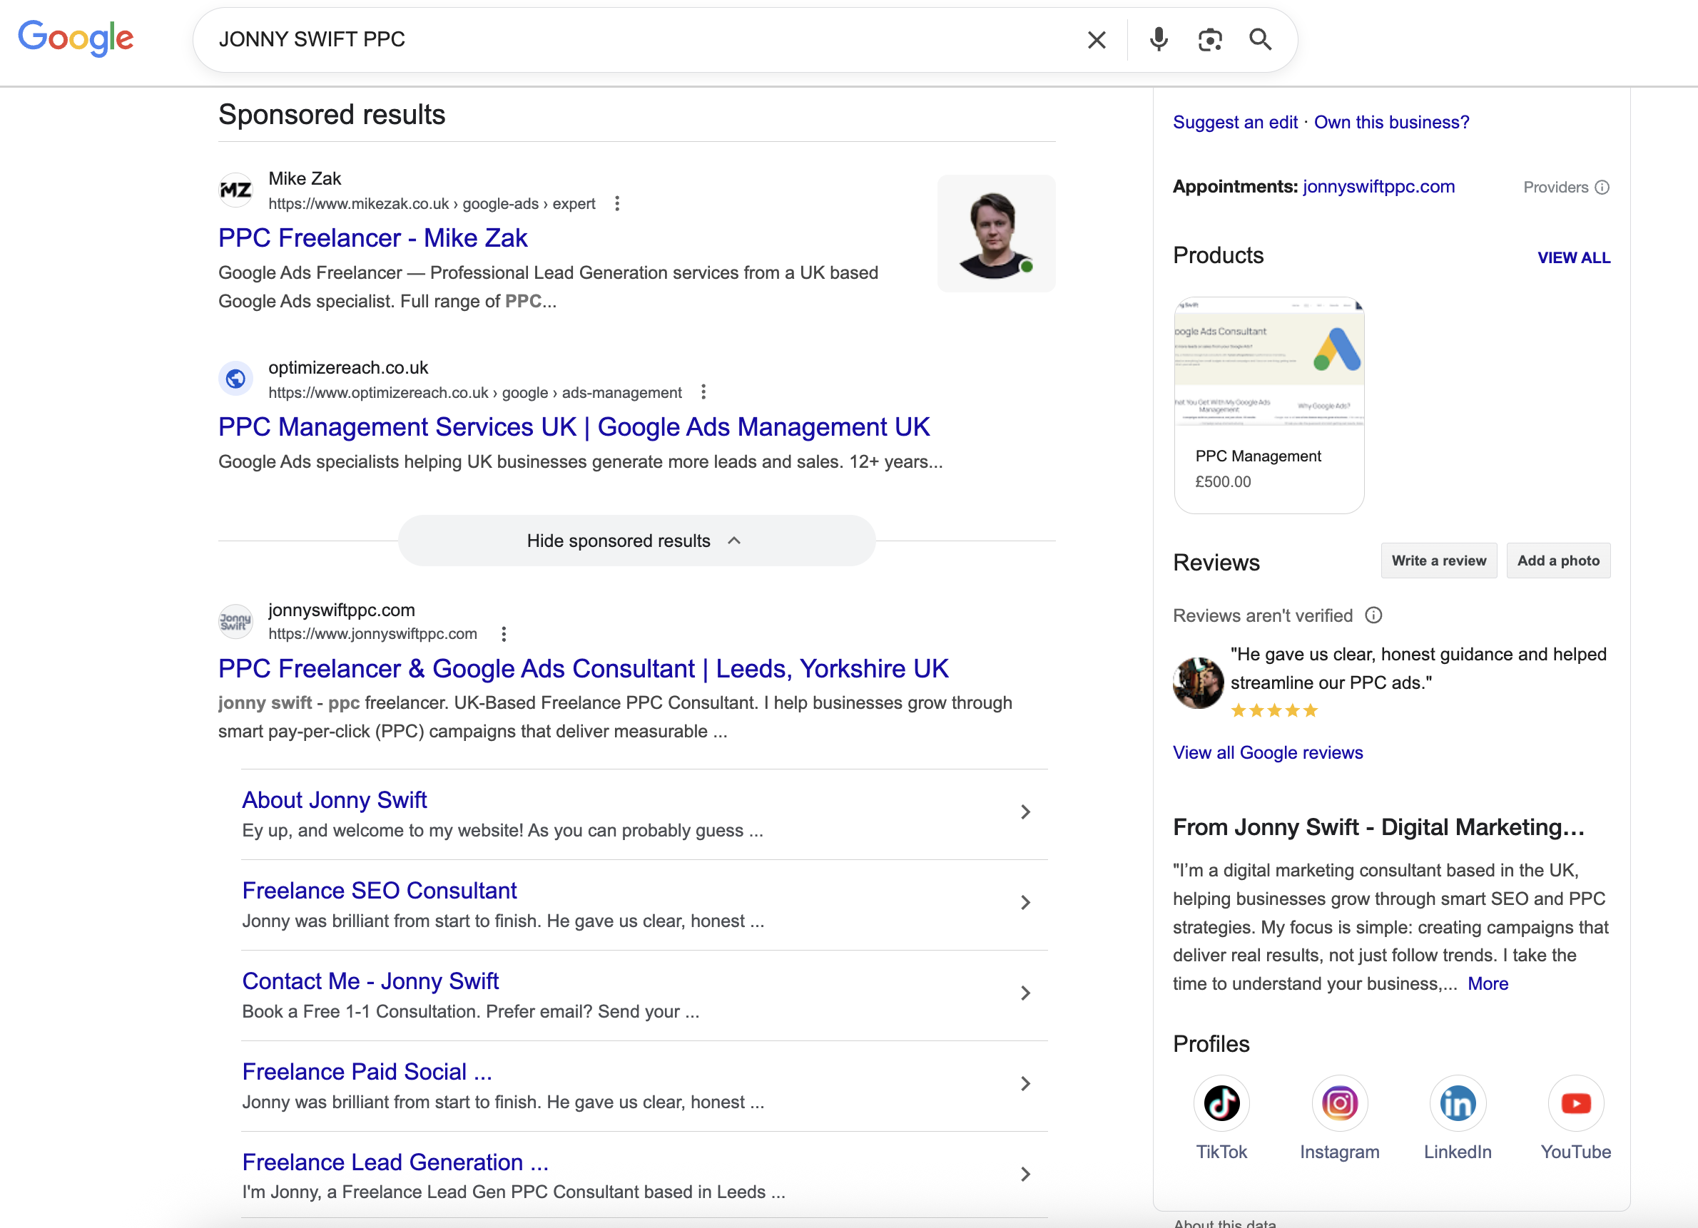Clear the search query with the X icon

pyautogui.click(x=1096, y=40)
